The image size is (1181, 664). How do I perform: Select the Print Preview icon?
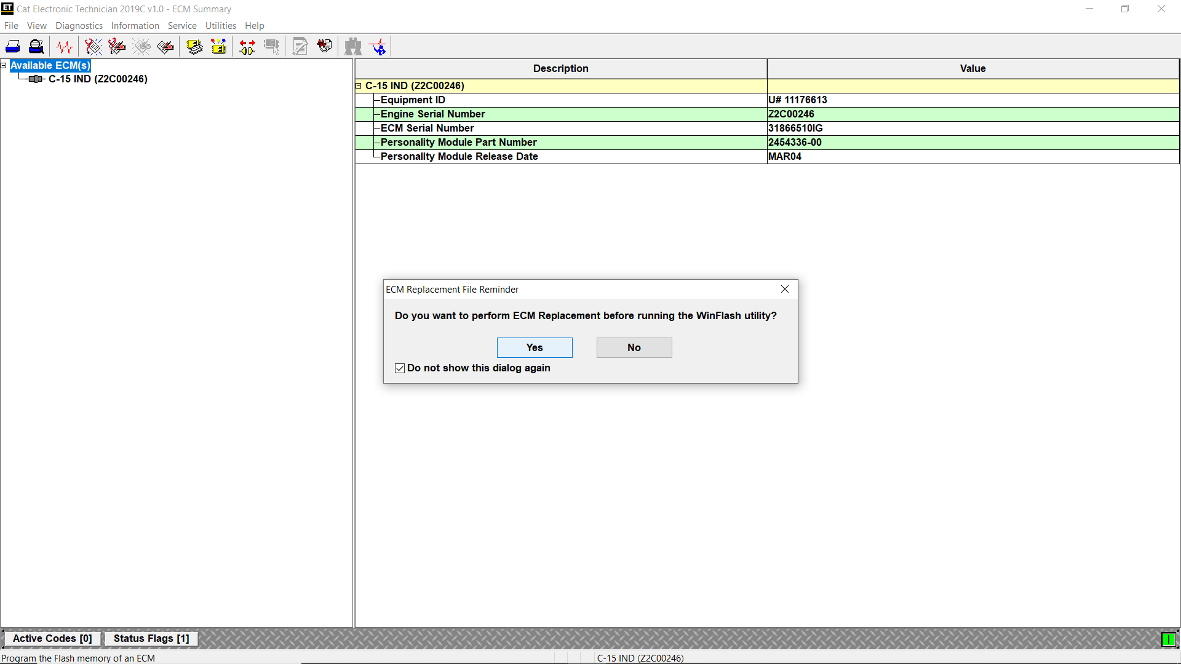point(36,46)
